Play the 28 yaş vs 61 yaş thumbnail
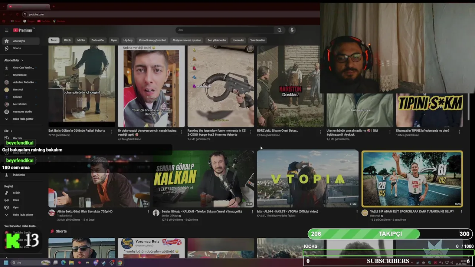Screen dimensions: 475x267 click(x=412, y=179)
